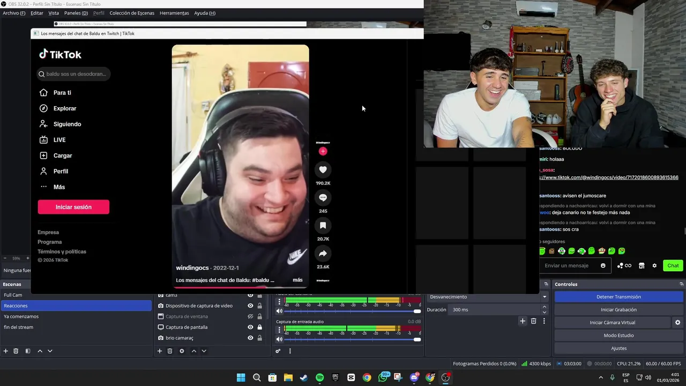Move the selected source down
686x386 pixels.
[x=204, y=351]
